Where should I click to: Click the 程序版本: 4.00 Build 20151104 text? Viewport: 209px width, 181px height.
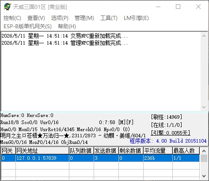(x=168, y=141)
